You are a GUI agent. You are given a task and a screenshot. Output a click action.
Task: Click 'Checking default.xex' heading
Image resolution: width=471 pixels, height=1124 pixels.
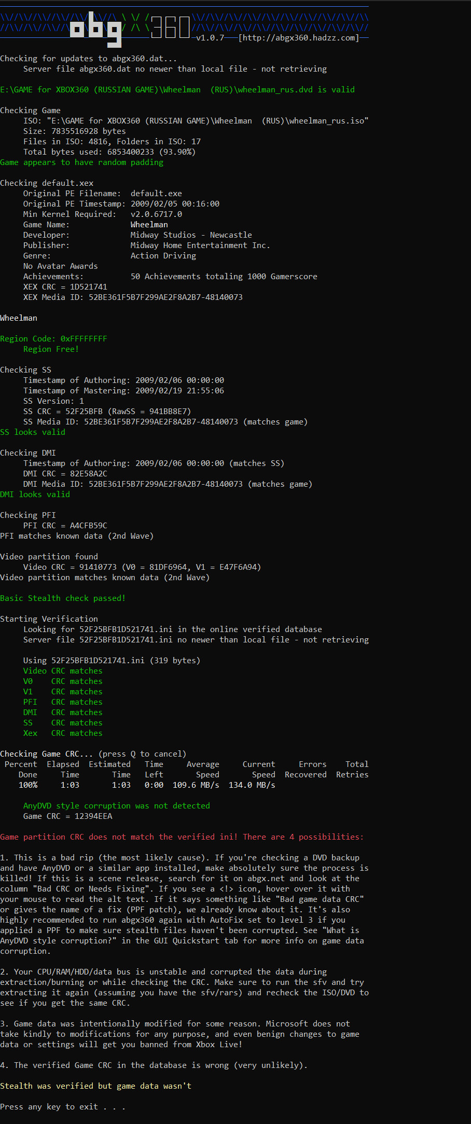(x=47, y=183)
